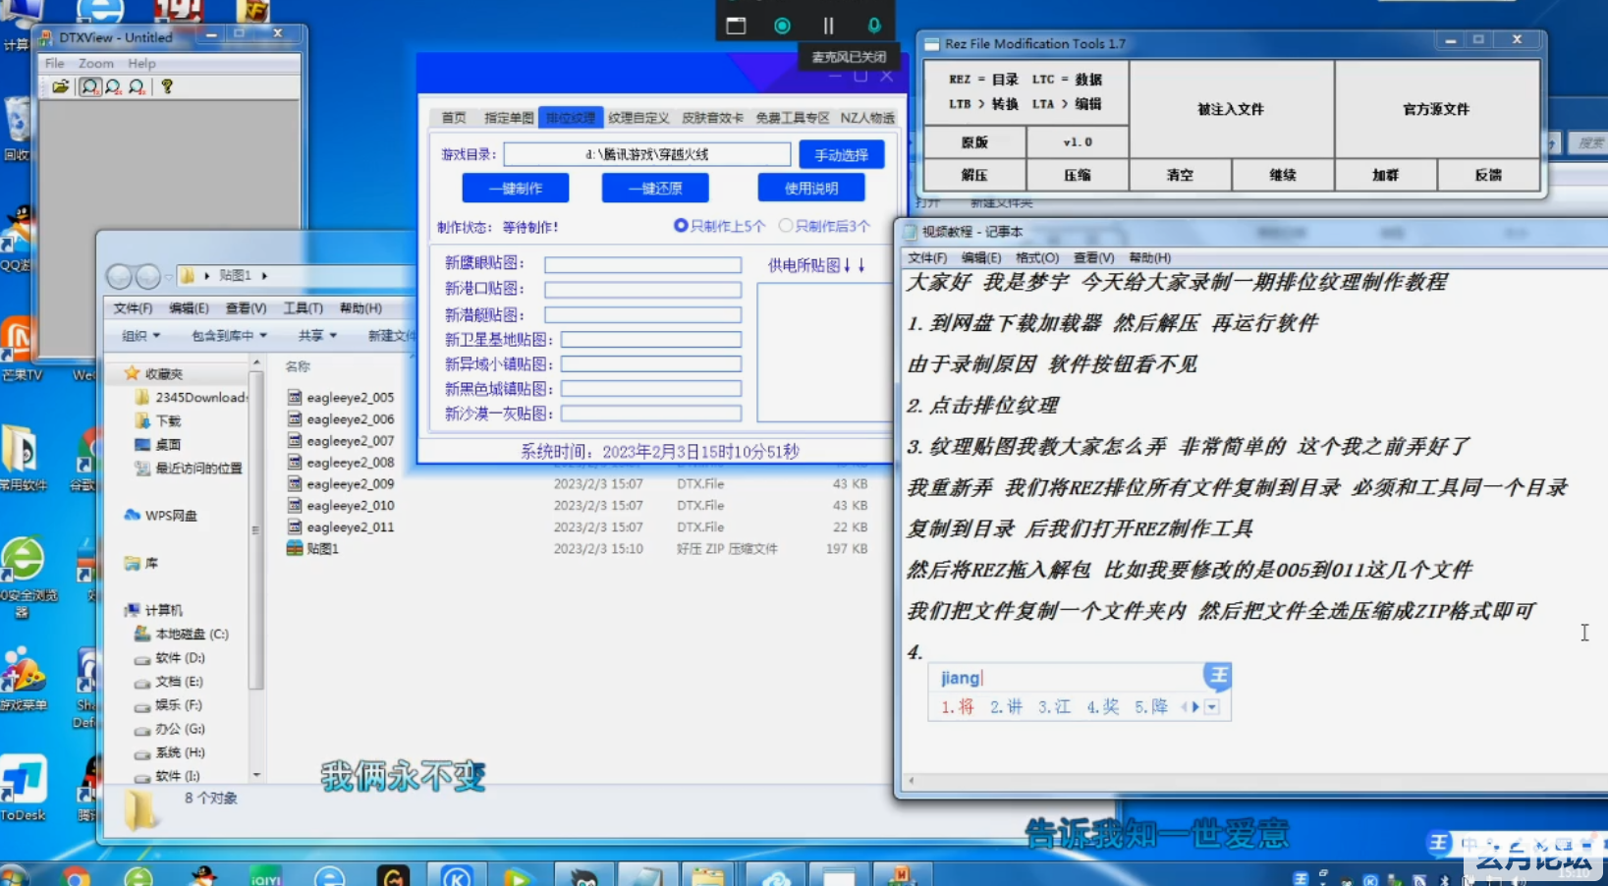Screen dimensions: 1608x886
Task: Click the 一键还原 button
Action: point(655,189)
